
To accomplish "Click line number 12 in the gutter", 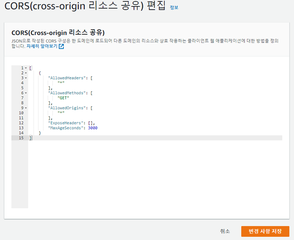I will coord(21,123).
